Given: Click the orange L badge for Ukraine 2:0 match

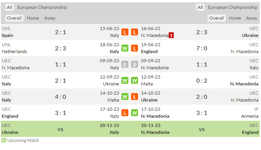Looking at the screenshot, I should coord(135,97).
